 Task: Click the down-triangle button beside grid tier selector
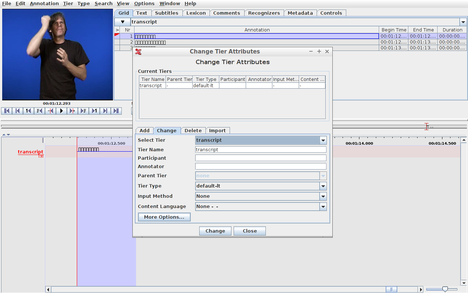(x=122, y=22)
